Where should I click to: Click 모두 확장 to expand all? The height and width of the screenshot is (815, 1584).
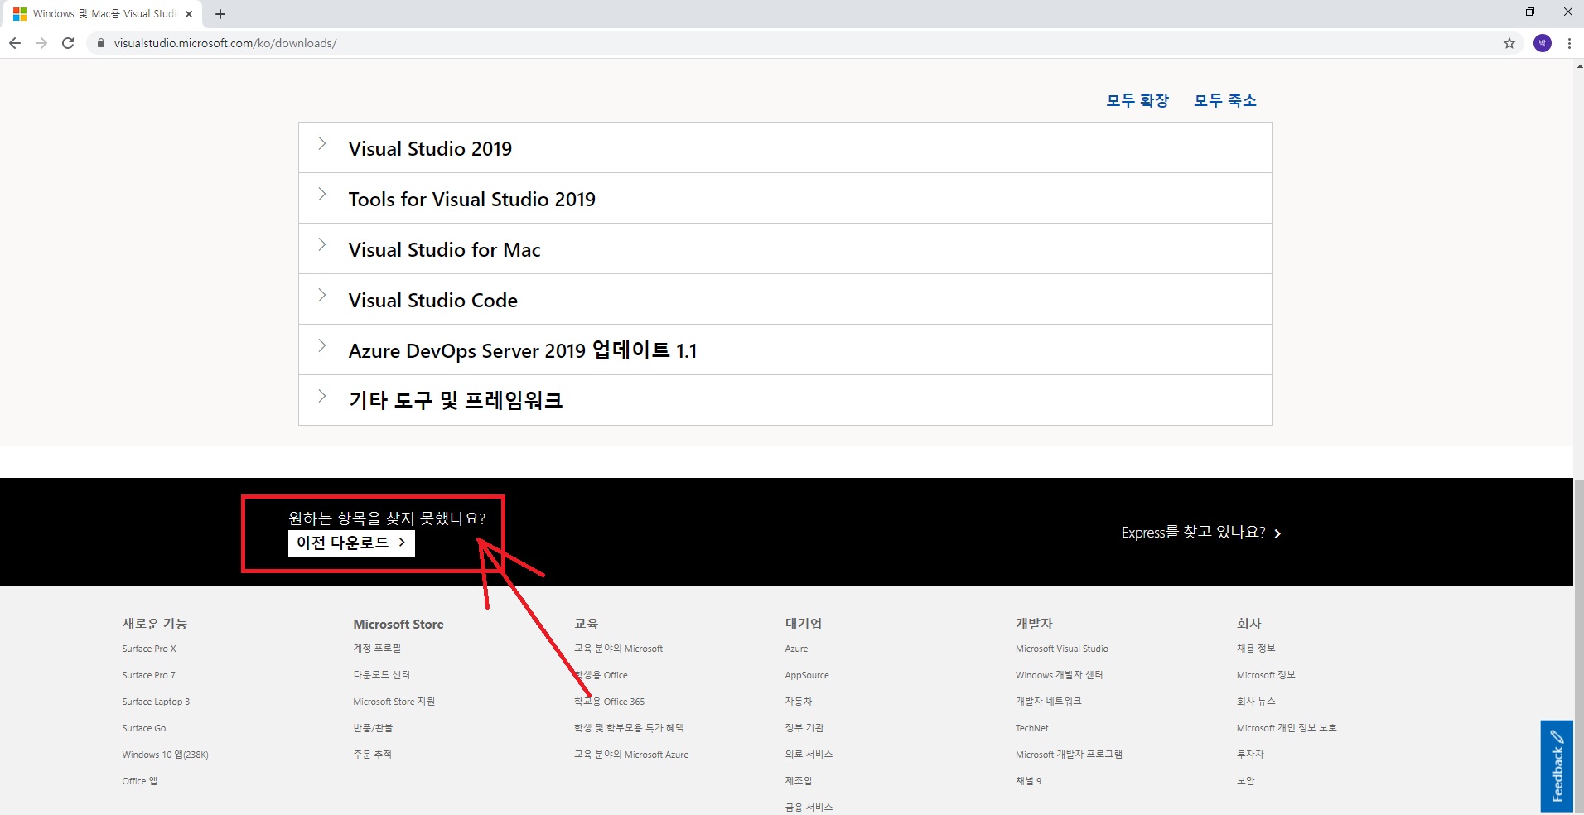click(1137, 100)
